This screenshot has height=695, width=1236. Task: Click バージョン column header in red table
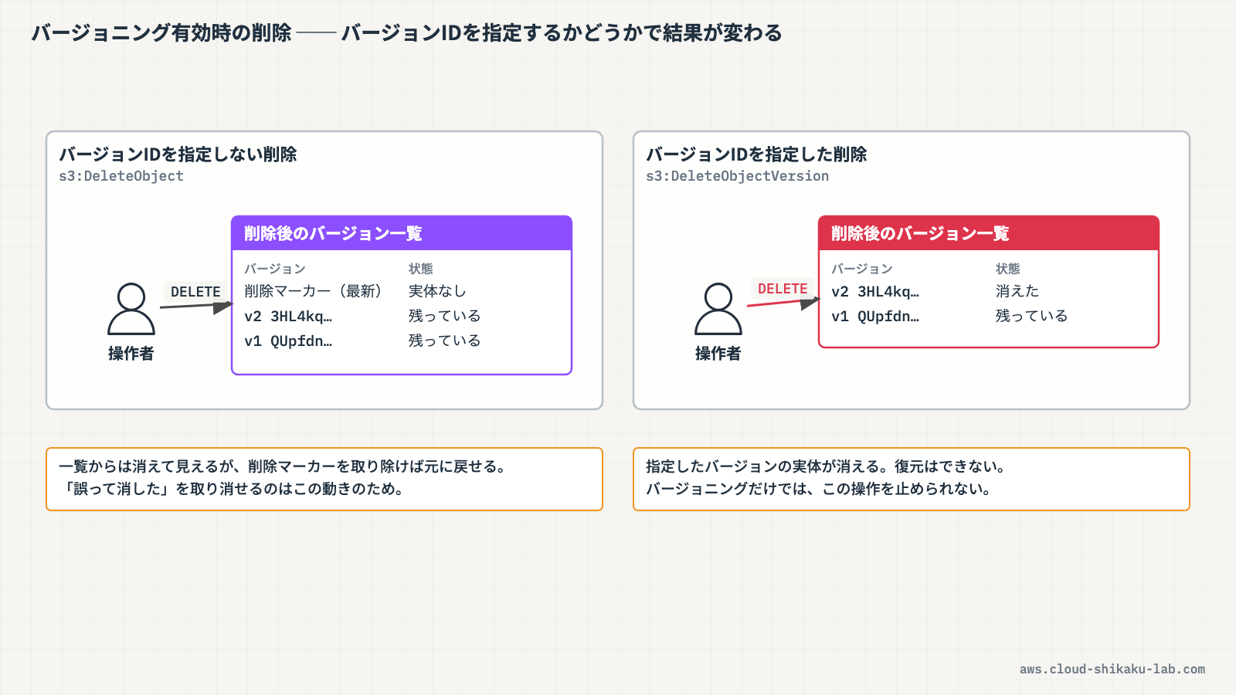pyautogui.click(x=862, y=269)
